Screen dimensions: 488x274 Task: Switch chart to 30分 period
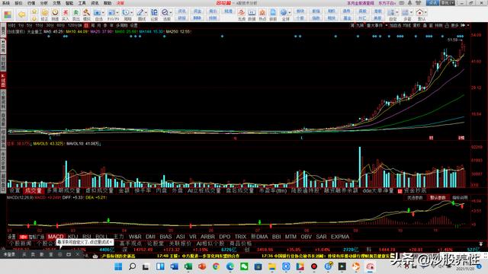coord(50,25)
